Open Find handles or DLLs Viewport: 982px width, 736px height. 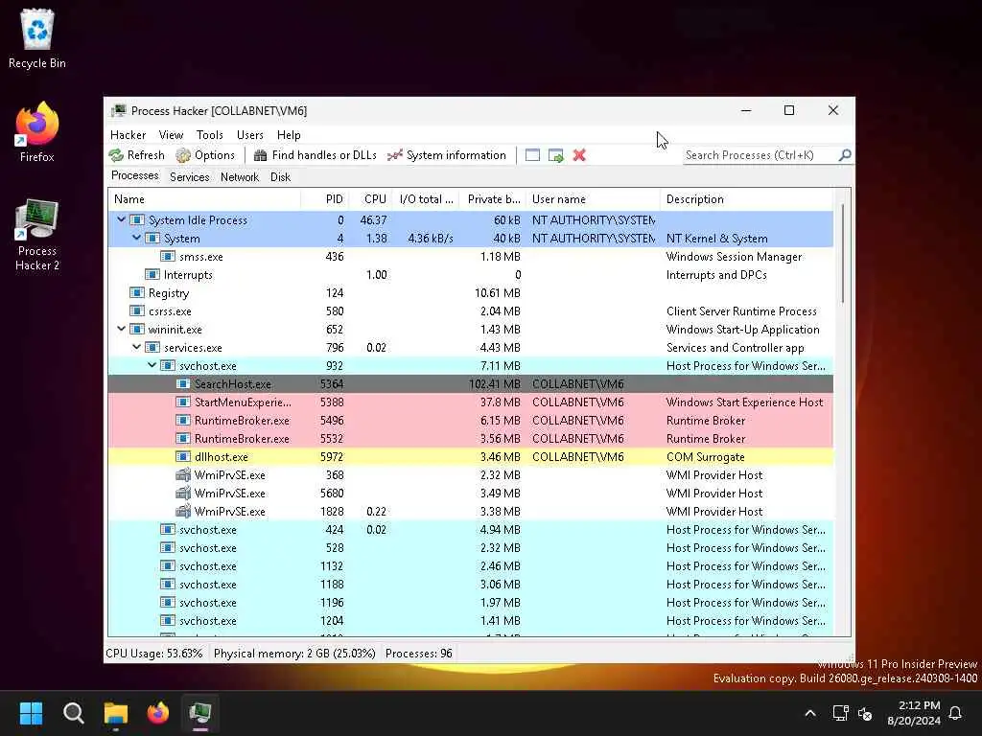[315, 155]
